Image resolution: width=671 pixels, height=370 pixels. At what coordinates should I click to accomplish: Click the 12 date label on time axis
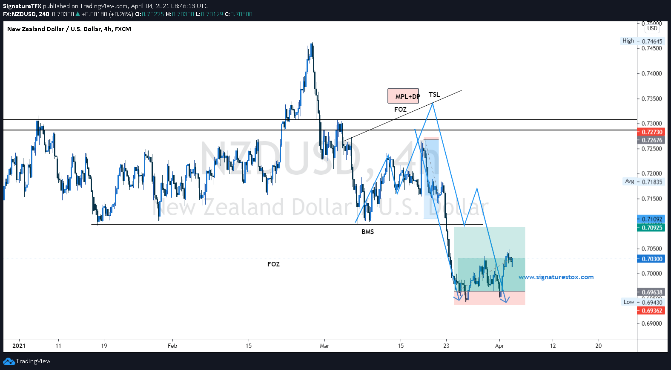point(553,346)
